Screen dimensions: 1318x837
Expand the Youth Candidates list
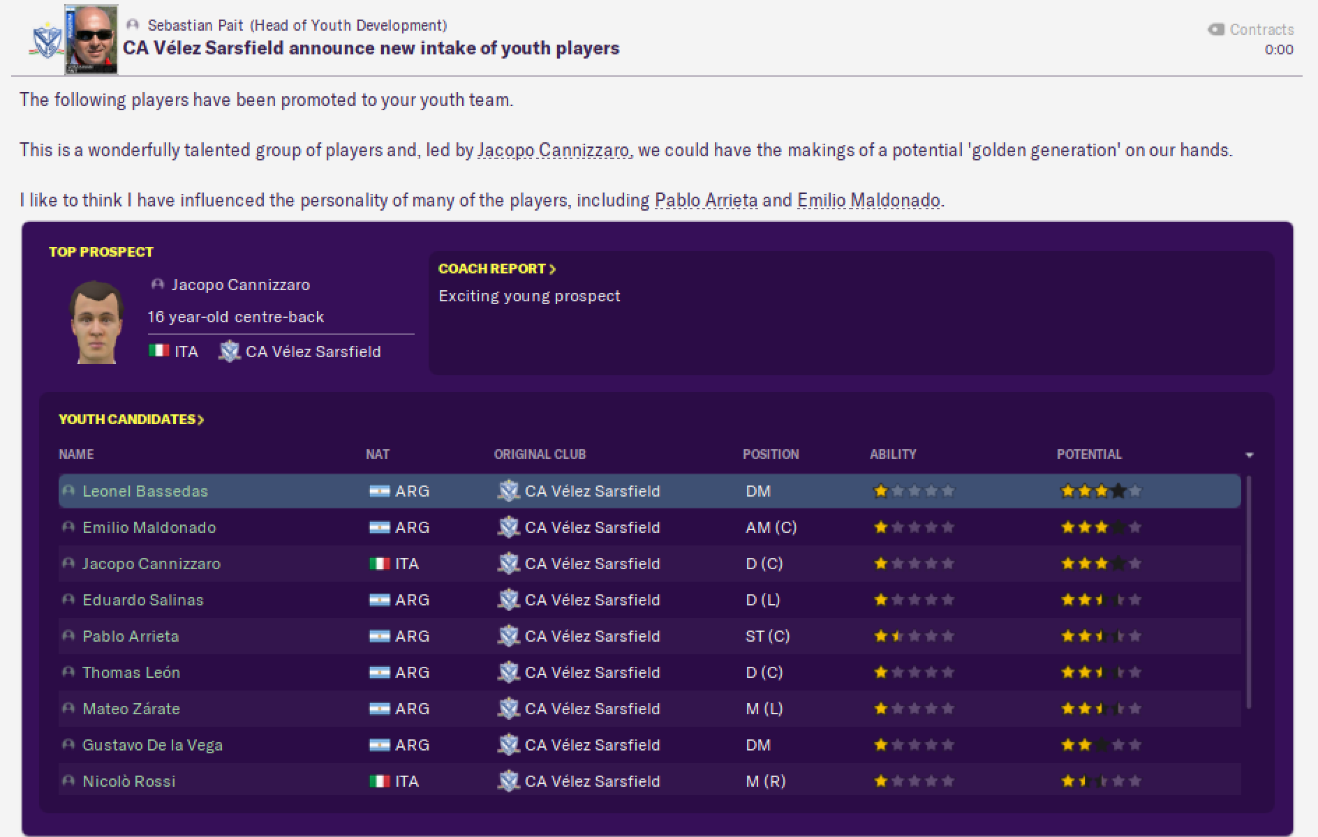[131, 419]
